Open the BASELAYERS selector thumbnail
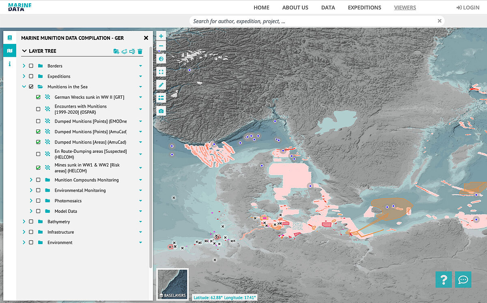The height and width of the screenshot is (303, 487). [172, 284]
